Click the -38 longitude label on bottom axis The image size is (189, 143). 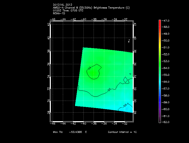coord(94,124)
